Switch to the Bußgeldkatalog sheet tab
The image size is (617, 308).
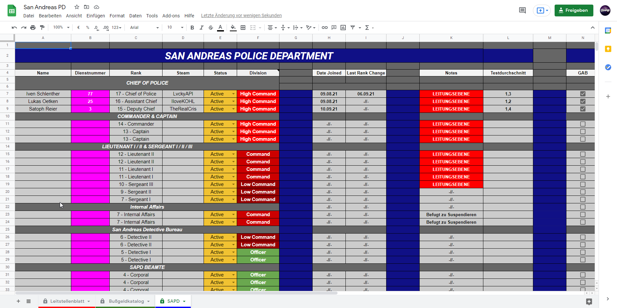click(x=126, y=301)
